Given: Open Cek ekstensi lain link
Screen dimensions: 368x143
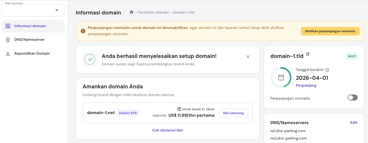Looking at the screenshot, I should pos(167,130).
